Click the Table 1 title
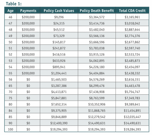Viewport: 152px width, 135px height. [14, 4]
